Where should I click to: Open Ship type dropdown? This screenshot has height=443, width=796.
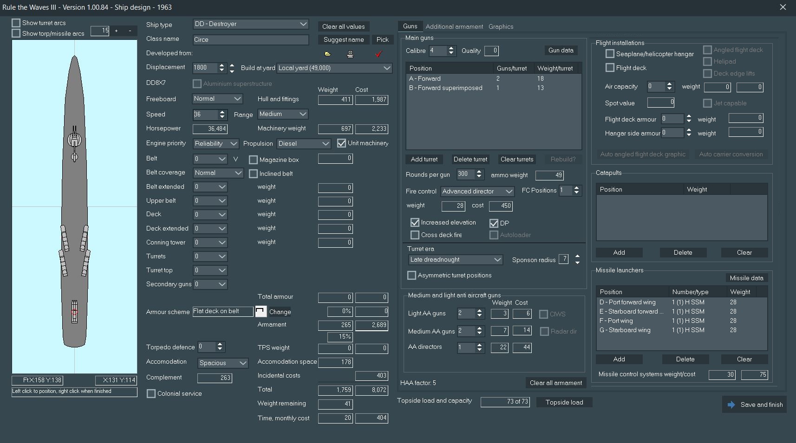[251, 24]
